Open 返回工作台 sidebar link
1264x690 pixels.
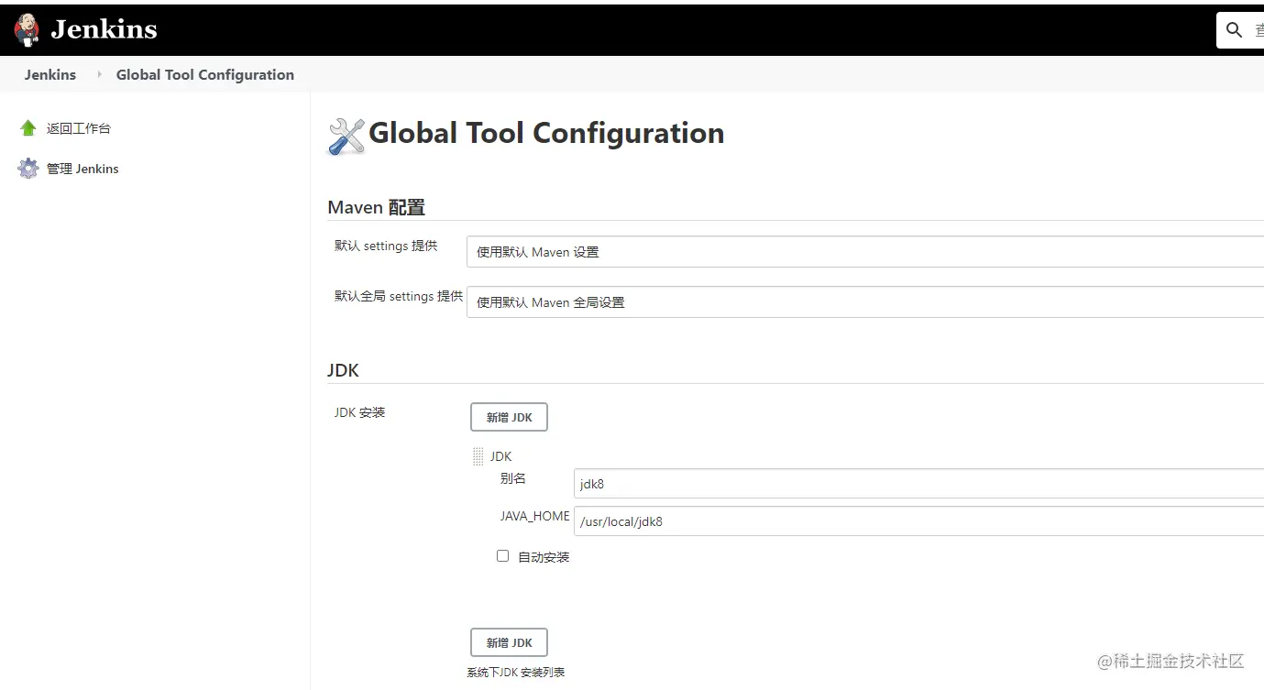pyautogui.click(x=79, y=128)
